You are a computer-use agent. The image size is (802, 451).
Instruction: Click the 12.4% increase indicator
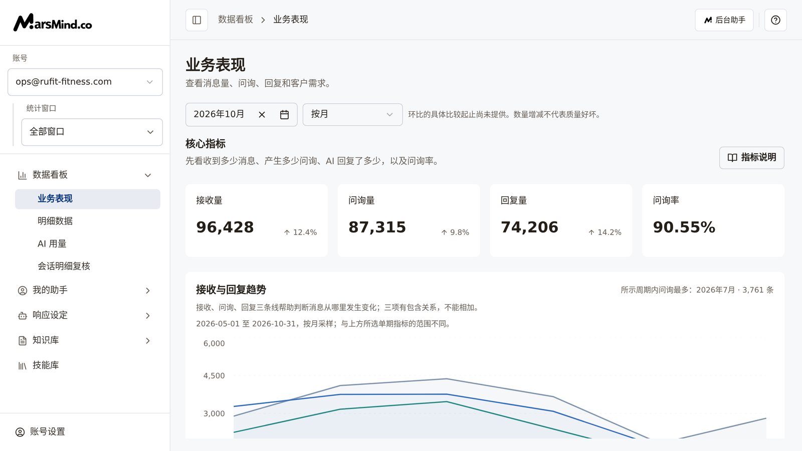tap(300, 233)
